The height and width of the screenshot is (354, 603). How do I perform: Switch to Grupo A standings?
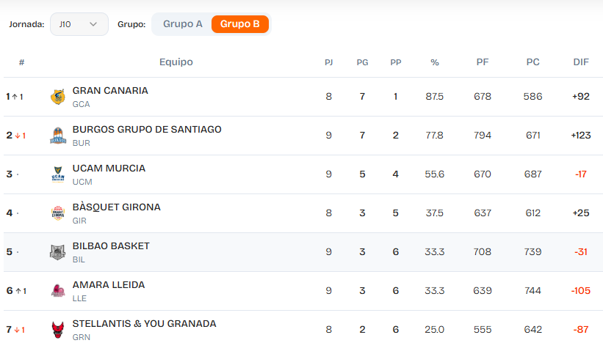[x=183, y=24]
